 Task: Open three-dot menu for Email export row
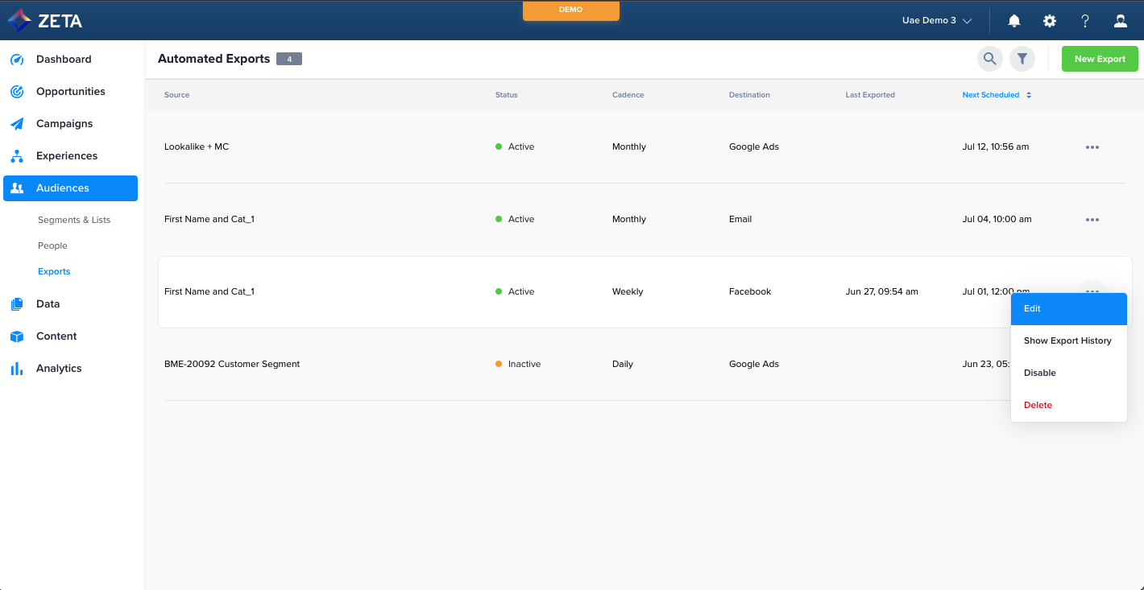(1092, 220)
